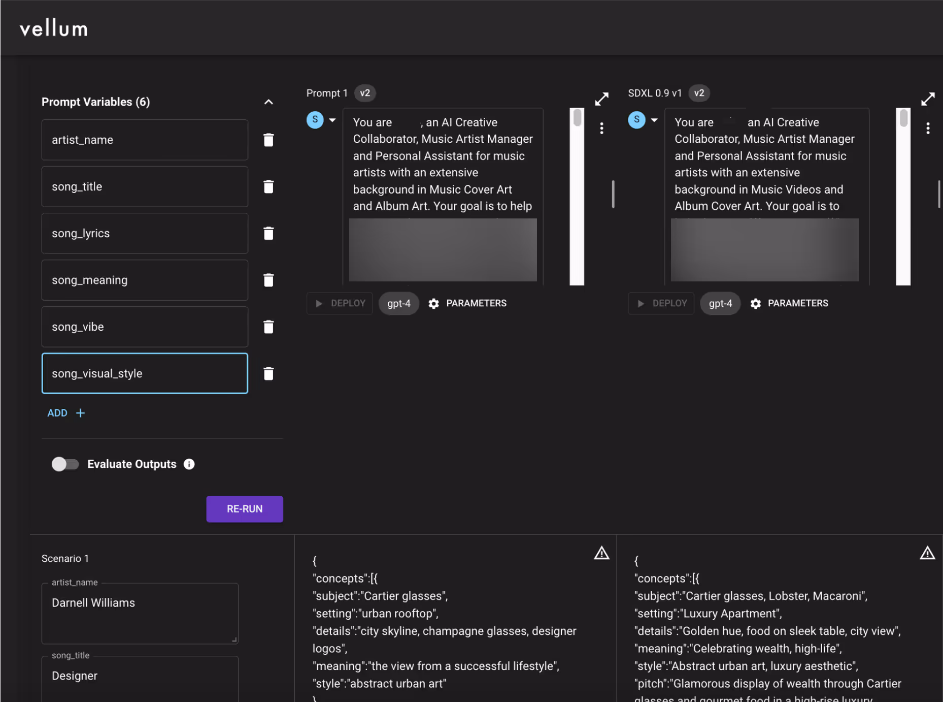943x702 pixels.
Task: Click the Evaluate Outputs info icon
Action: pyautogui.click(x=189, y=464)
